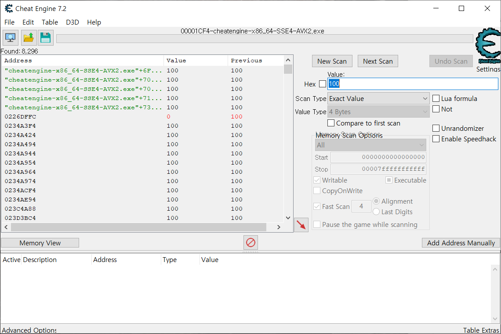Open the Table menu

pos(50,22)
